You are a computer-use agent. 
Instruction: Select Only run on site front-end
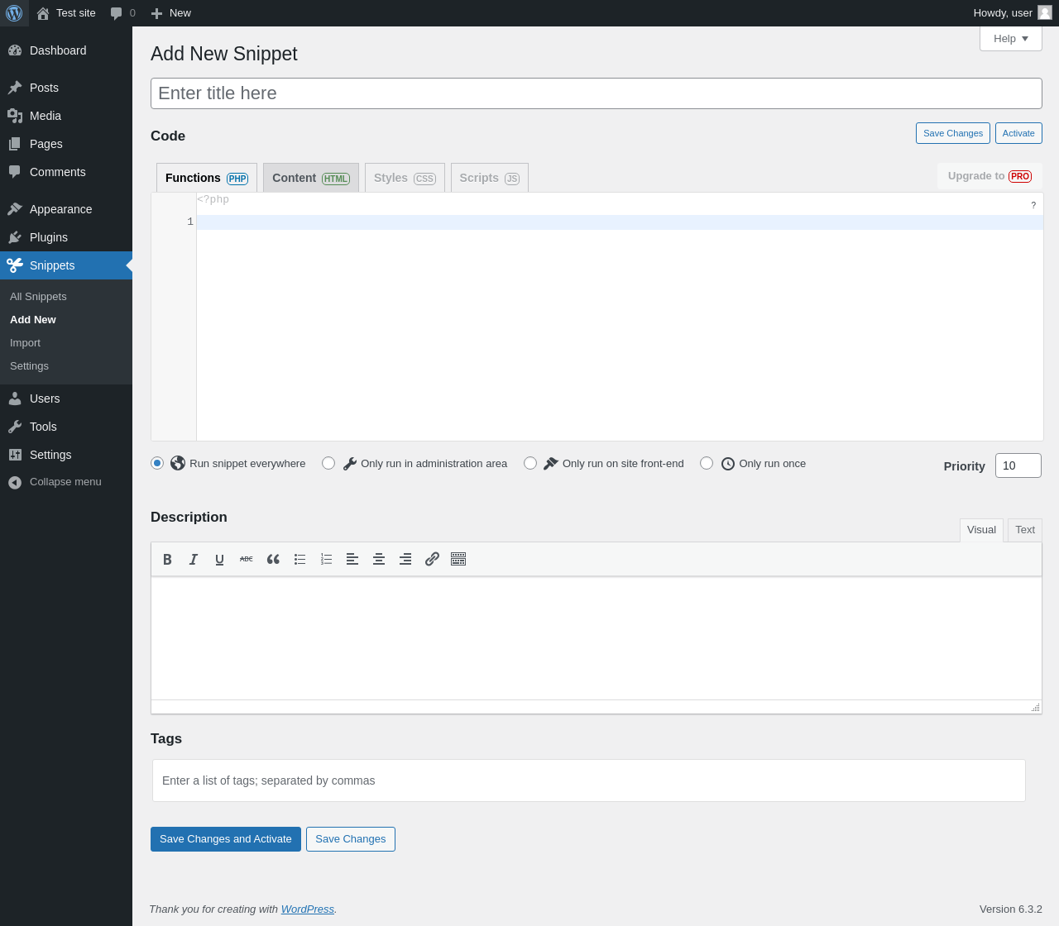[530, 463]
